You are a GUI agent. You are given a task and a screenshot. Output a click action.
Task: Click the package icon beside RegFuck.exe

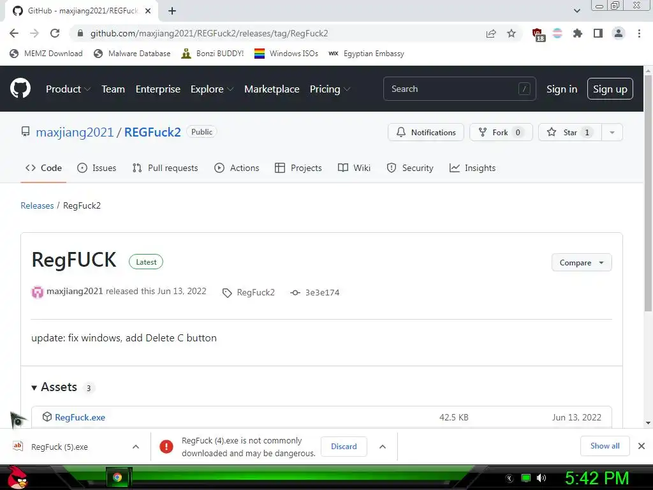coord(47,417)
